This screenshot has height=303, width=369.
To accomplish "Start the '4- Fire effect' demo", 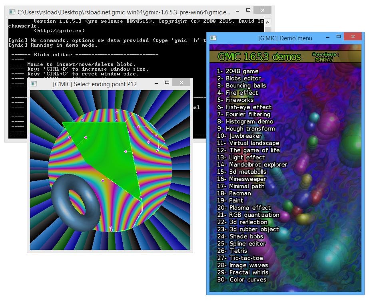I will point(237,93).
